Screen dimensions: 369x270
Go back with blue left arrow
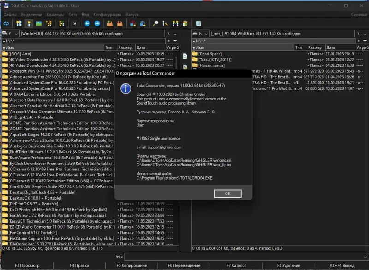pos(87,23)
